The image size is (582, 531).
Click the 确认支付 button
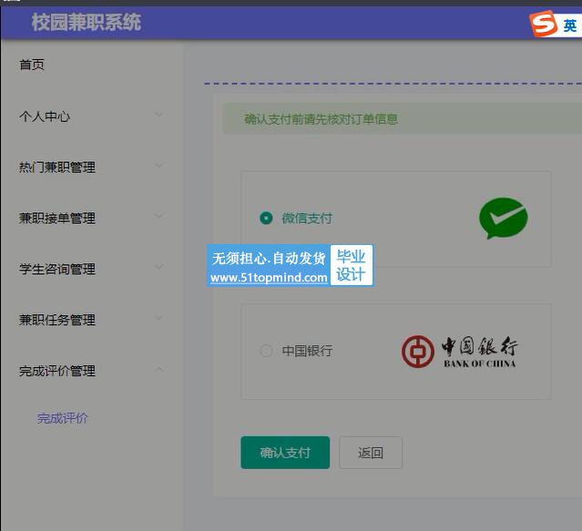tap(285, 453)
